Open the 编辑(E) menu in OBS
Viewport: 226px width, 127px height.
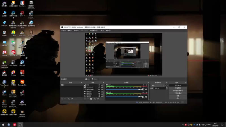(70, 30)
